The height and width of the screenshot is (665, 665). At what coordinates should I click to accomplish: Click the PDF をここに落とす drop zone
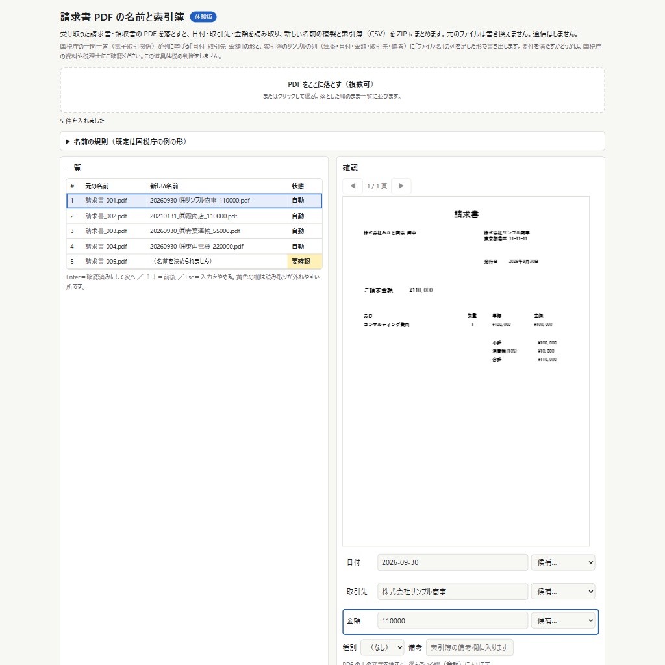pyautogui.click(x=332, y=90)
